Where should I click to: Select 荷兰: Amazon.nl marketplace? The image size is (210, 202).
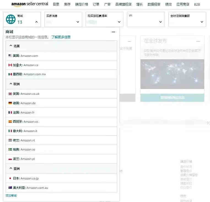click(x=61, y=140)
